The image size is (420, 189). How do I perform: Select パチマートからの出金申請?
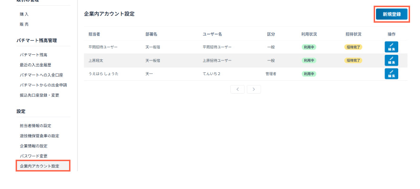(43, 85)
